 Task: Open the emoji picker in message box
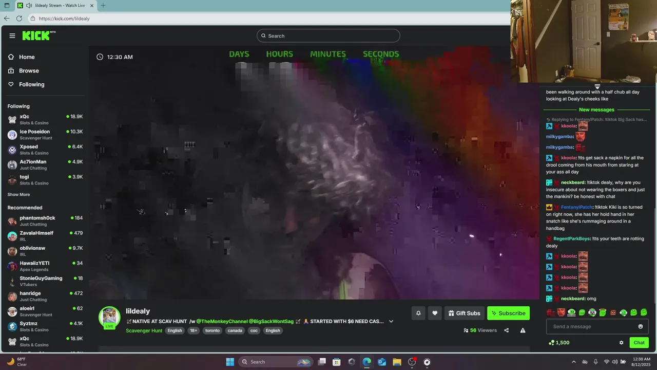(x=641, y=326)
